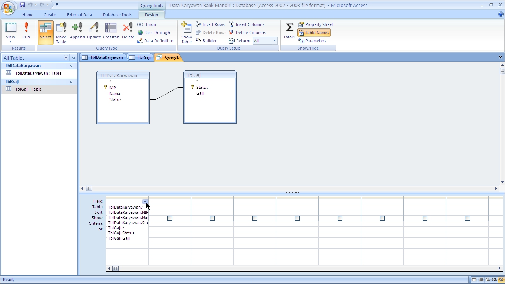
Task: Click Insert Columns in Query Setup
Action: 247,24
